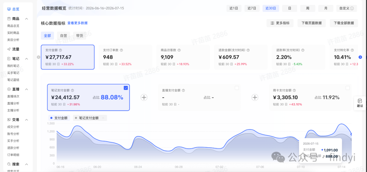Select the 支付订单数 948 metric card

pyautogui.click(x=125, y=57)
